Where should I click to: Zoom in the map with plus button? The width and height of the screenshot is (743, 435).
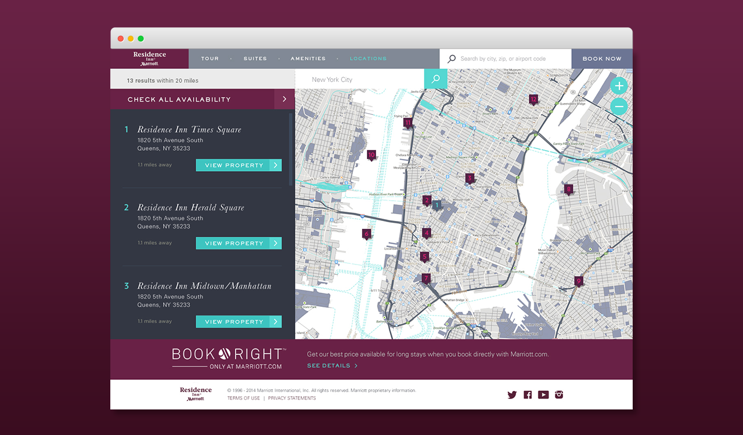(619, 86)
